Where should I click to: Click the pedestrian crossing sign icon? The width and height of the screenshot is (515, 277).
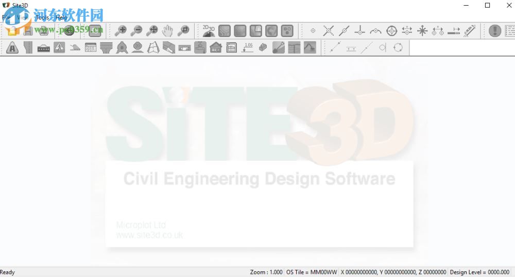[x=59, y=47]
